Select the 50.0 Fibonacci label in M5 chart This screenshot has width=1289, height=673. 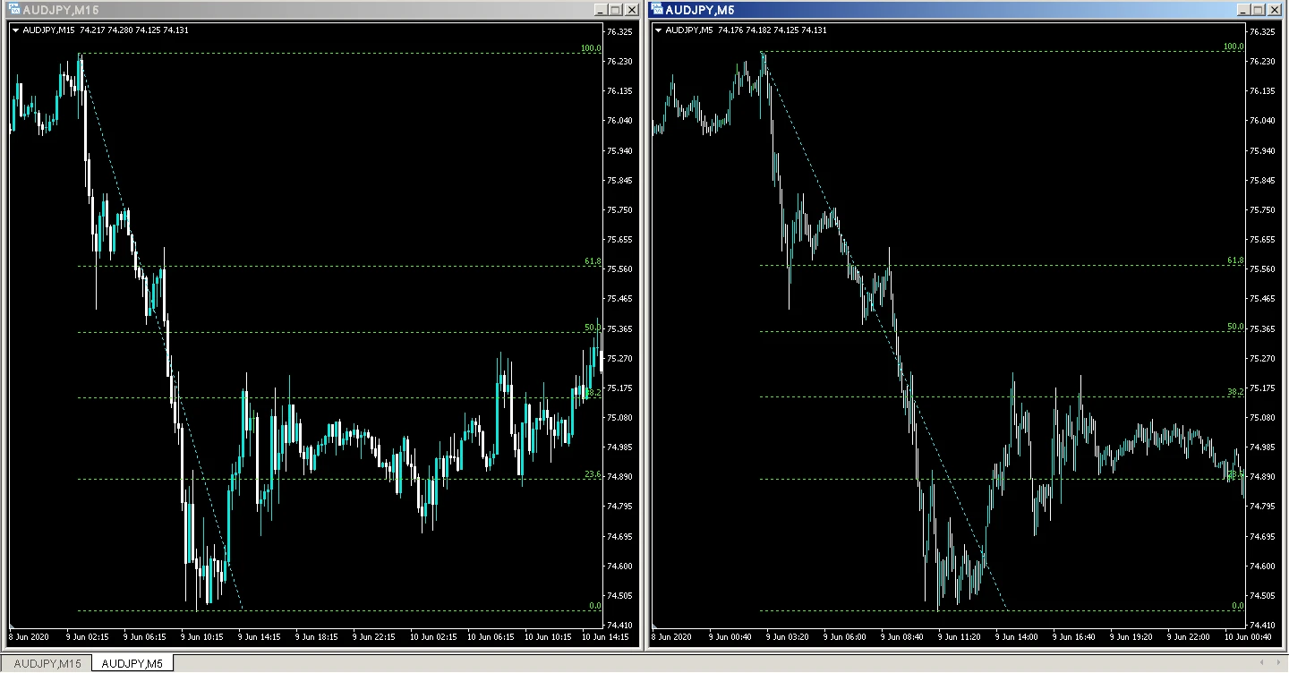(x=1235, y=327)
